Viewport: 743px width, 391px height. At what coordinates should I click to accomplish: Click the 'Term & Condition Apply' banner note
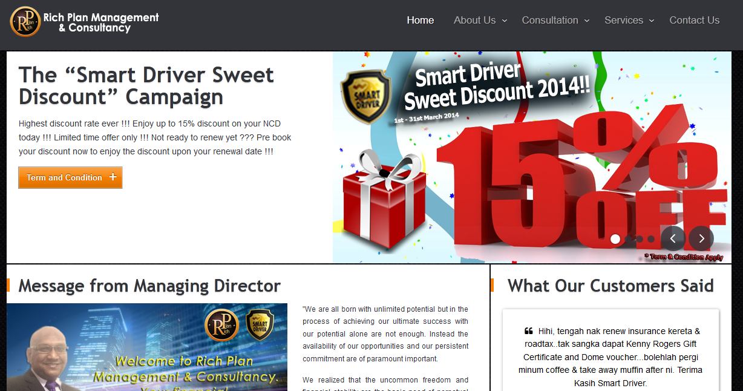coord(684,257)
